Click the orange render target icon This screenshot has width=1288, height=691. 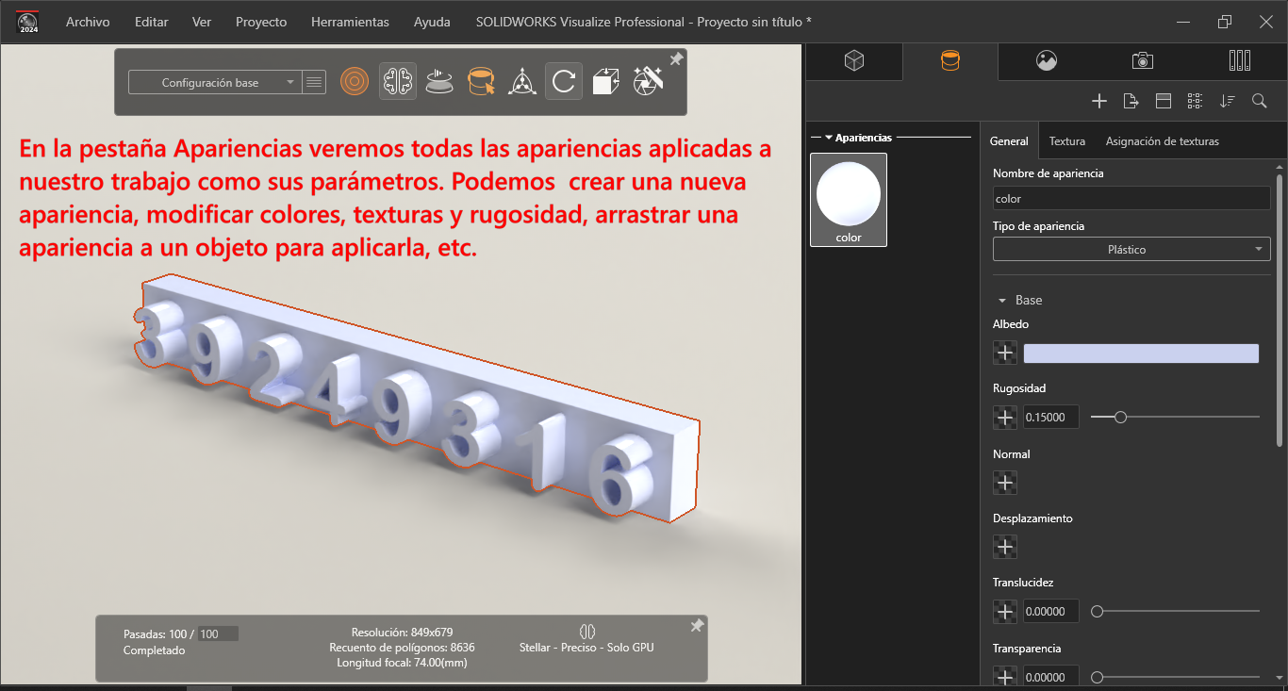[x=354, y=82]
